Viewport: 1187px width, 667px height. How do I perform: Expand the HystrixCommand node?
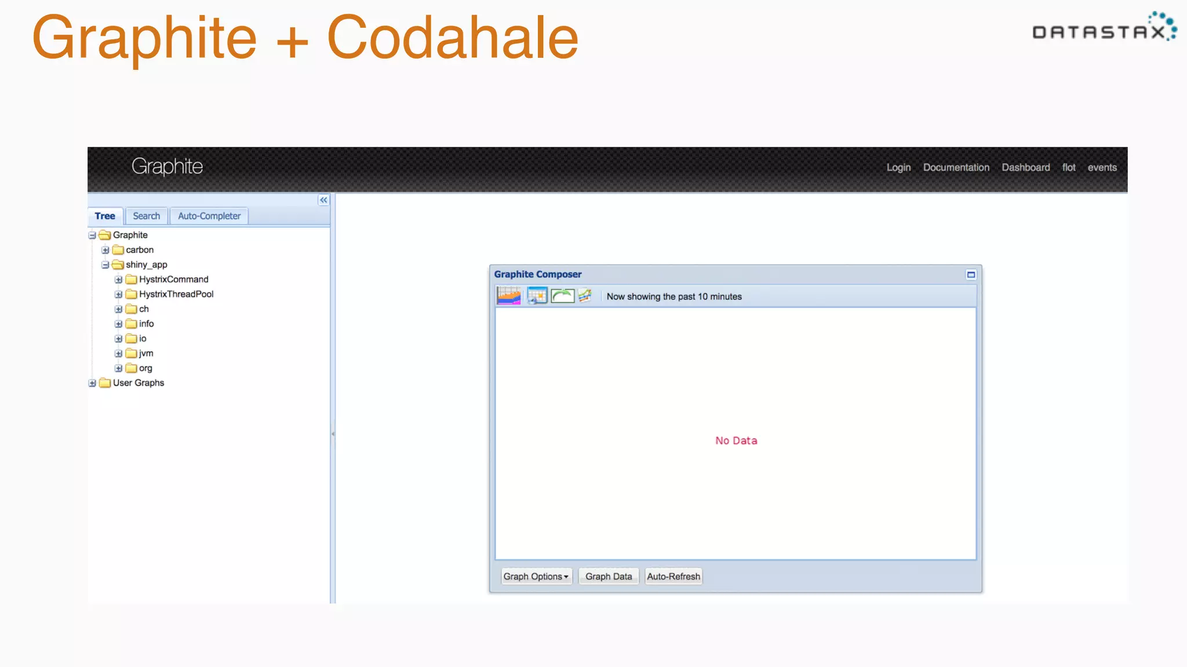click(x=118, y=280)
